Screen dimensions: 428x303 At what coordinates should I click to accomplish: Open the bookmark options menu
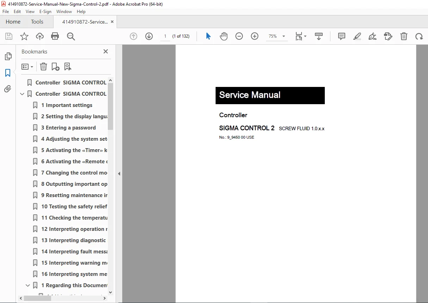27,67
